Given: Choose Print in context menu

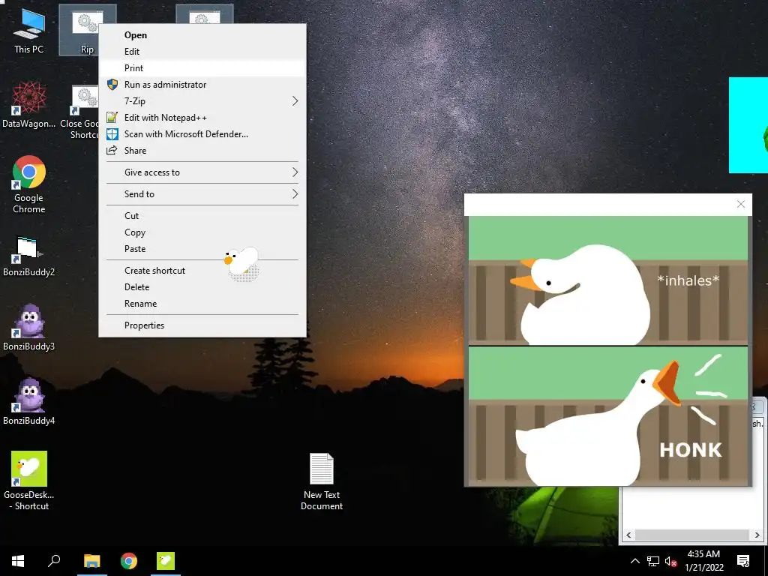Looking at the screenshot, I should tap(202, 68).
